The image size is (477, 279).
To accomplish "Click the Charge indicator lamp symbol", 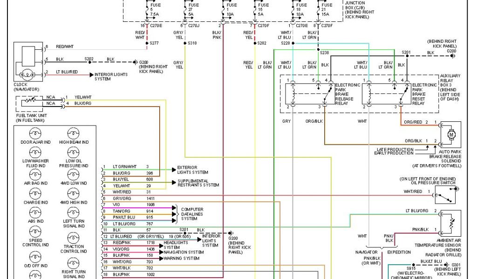I will (34, 194).
